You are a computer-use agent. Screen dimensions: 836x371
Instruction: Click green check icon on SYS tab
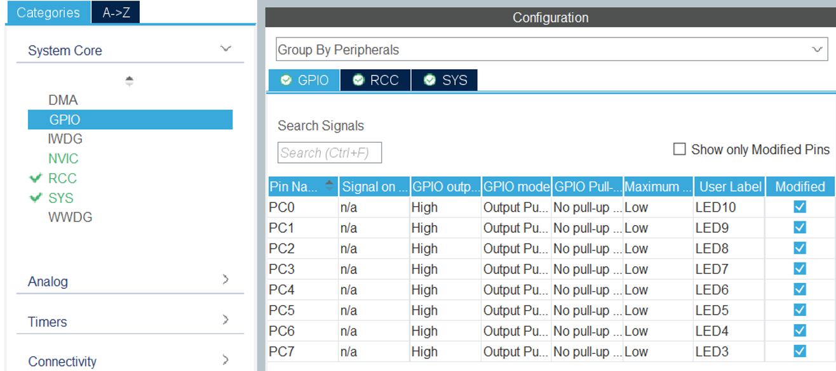(430, 80)
